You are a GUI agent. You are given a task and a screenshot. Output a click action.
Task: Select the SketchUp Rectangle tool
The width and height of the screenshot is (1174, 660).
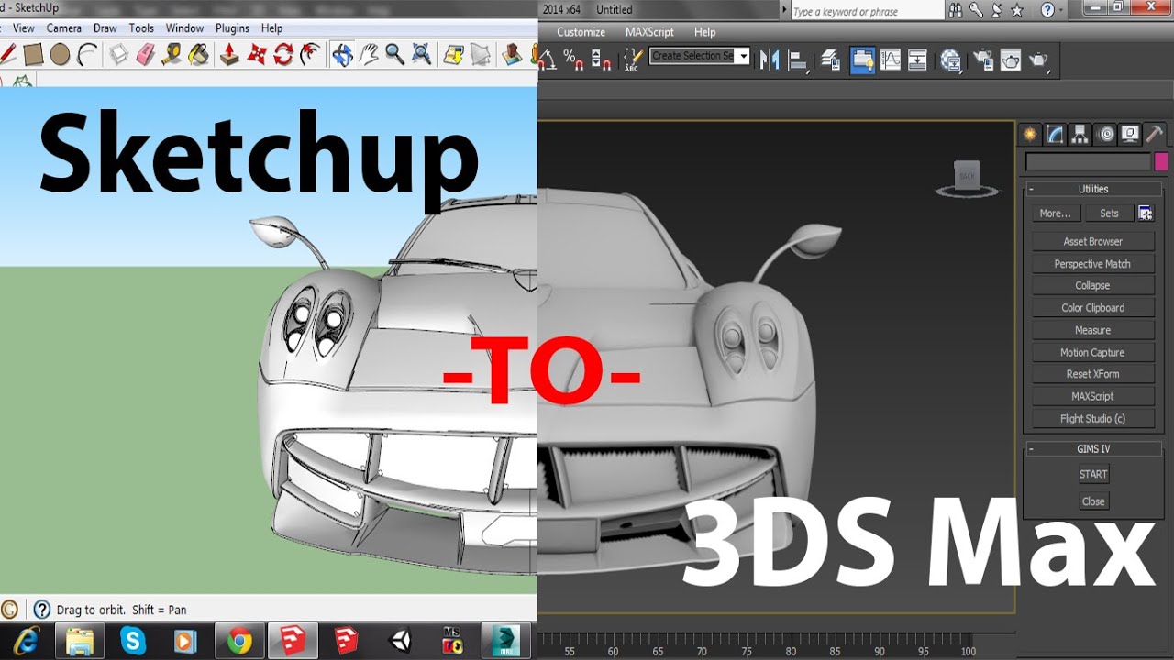pos(33,55)
